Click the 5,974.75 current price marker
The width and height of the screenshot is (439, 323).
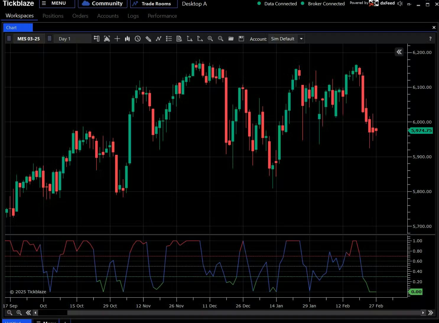421,131
